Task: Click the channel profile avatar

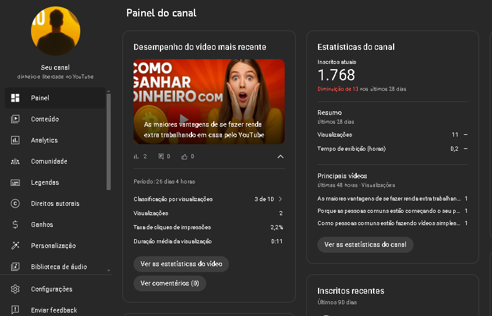Action: (56, 31)
